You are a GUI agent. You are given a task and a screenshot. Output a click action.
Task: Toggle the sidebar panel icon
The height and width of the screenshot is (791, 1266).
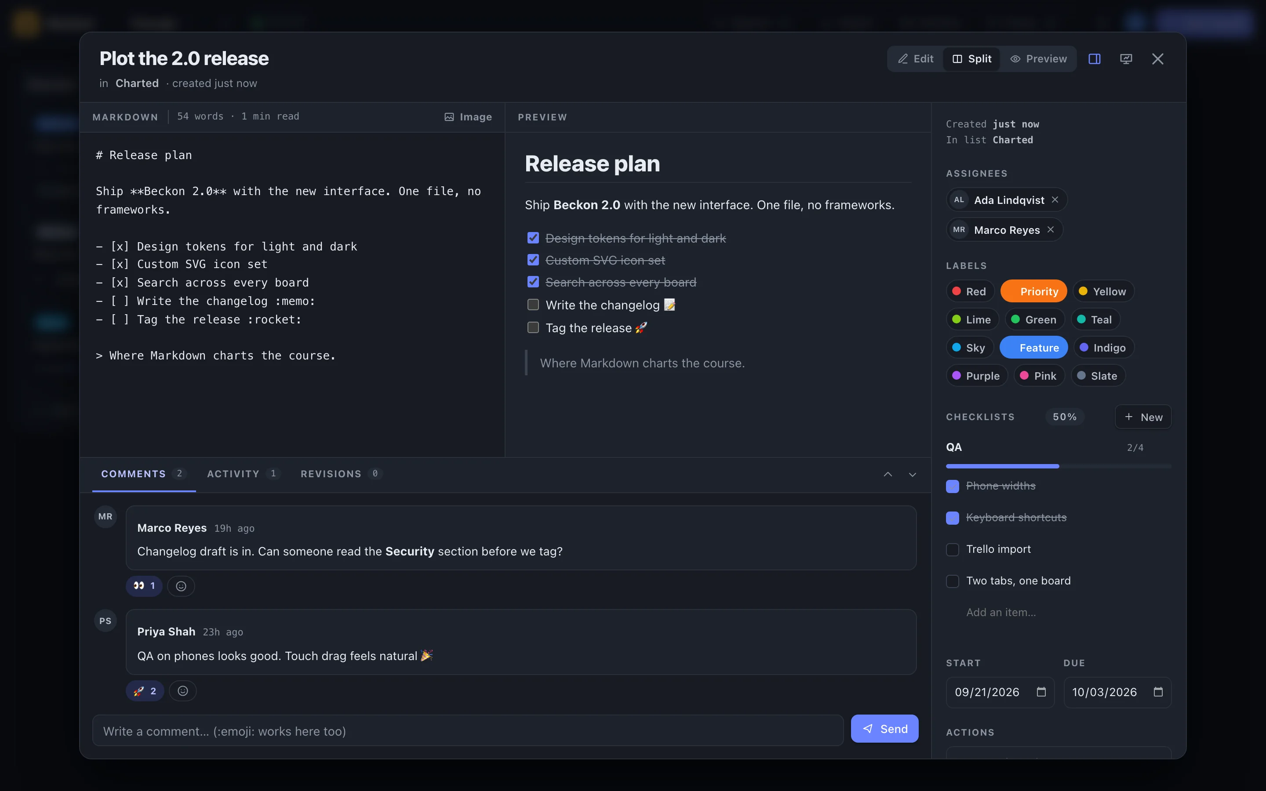tap(1095, 59)
